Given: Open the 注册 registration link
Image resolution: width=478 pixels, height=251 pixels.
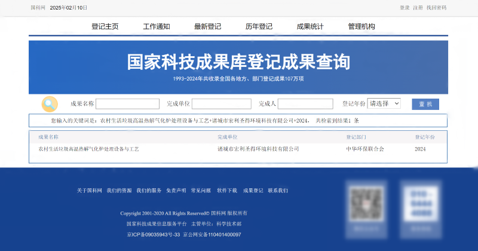Looking at the screenshot, I should click(418, 8).
